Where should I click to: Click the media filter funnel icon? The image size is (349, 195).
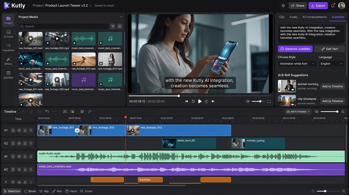pyautogui.click(x=113, y=26)
